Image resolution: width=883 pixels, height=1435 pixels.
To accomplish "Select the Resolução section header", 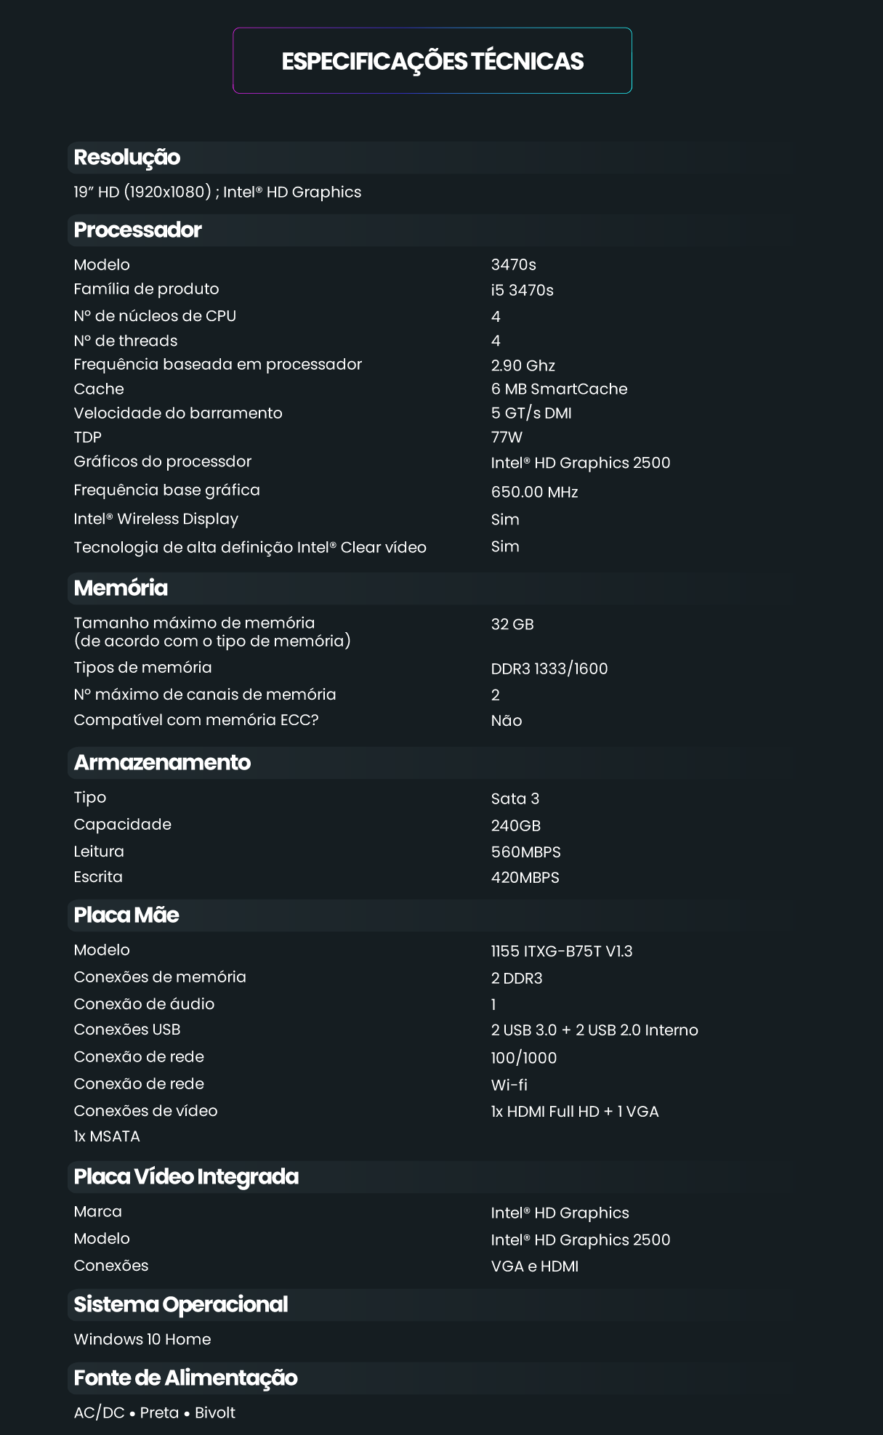I will point(127,157).
